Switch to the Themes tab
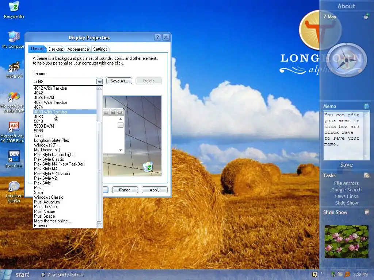 pos(37,48)
